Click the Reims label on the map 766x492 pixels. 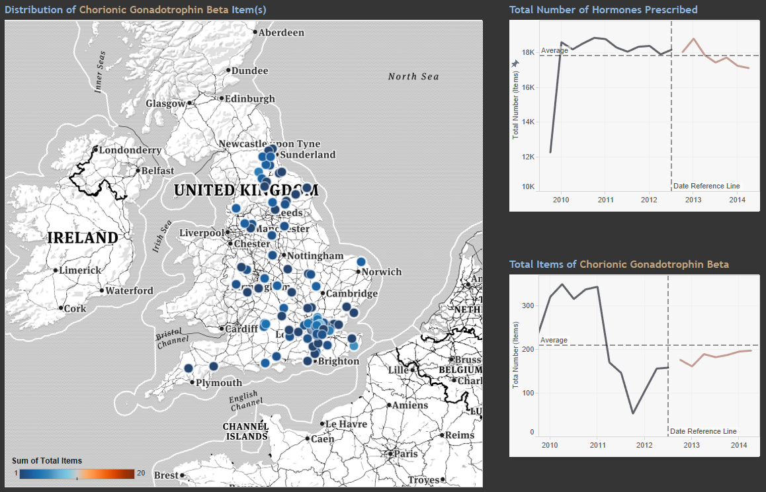[460, 435]
